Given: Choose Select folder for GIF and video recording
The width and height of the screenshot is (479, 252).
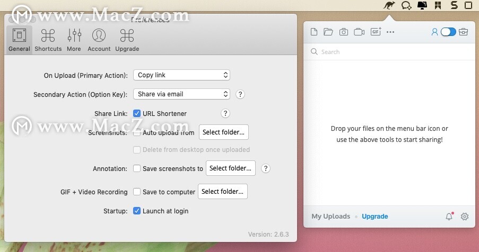Looking at the screenshot, I should [223, 191].
